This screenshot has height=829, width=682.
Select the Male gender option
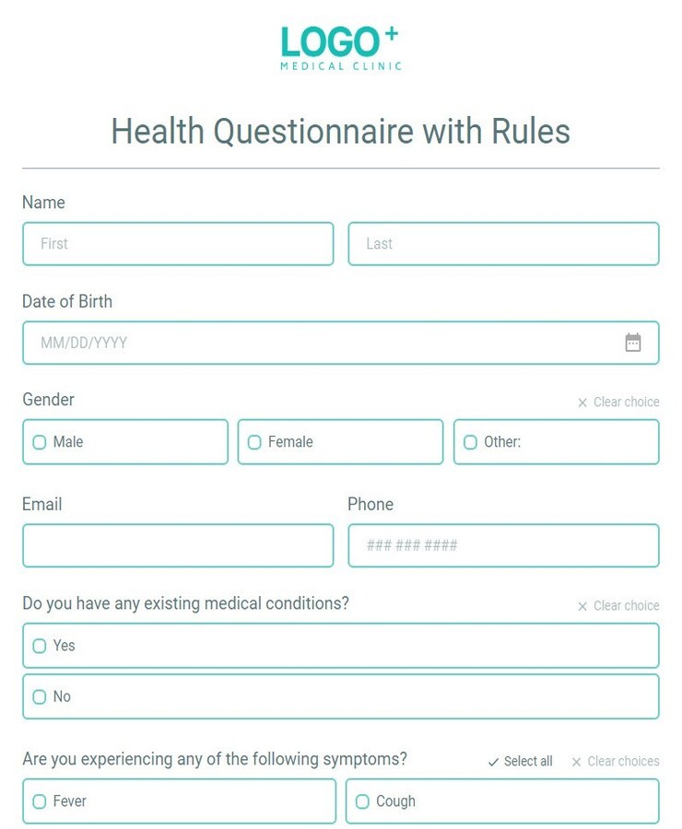click(x=40, y=442)
